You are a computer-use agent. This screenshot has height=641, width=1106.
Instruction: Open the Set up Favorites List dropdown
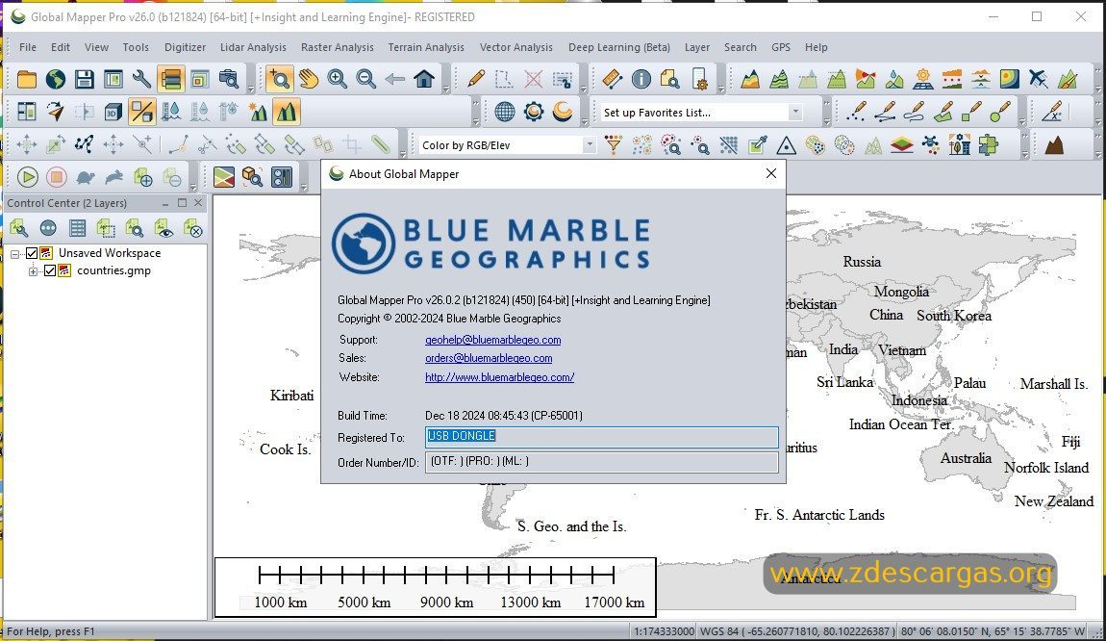pyautogui.click(x=795, y=112)
